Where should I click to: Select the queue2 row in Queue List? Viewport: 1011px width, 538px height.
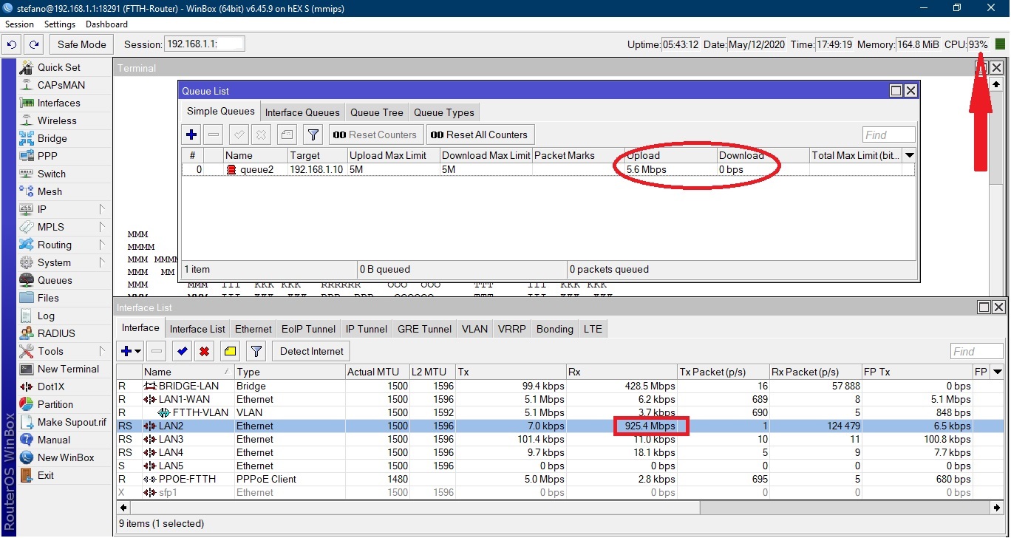click(x=548, y=169)
